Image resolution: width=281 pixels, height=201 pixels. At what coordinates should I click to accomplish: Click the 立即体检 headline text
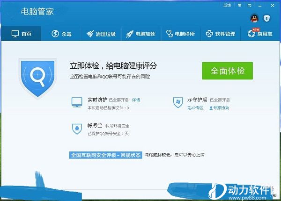[113, 66]
